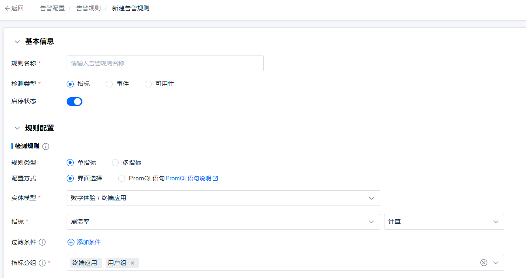Screen dimensions: 526x278
Task: Click the 规则名称 input field
Action: (x=165, y=63)
